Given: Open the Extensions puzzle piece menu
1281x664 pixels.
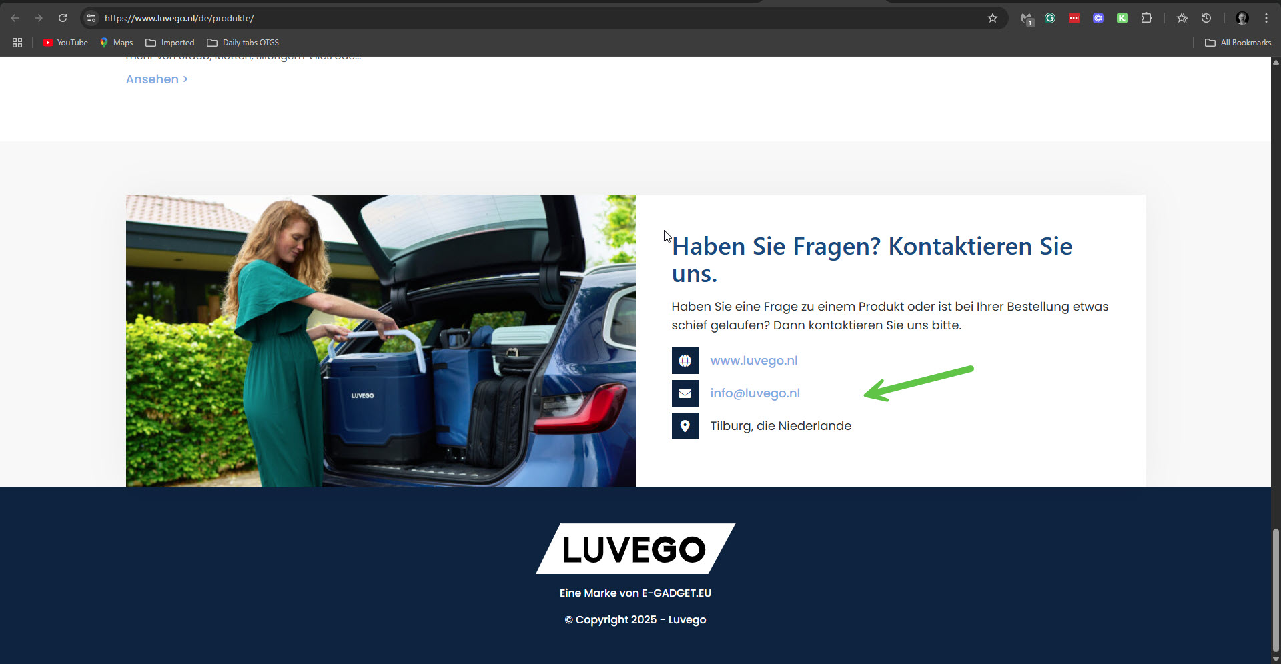Looking at the screenshot, I should [x=1146, y=18].
